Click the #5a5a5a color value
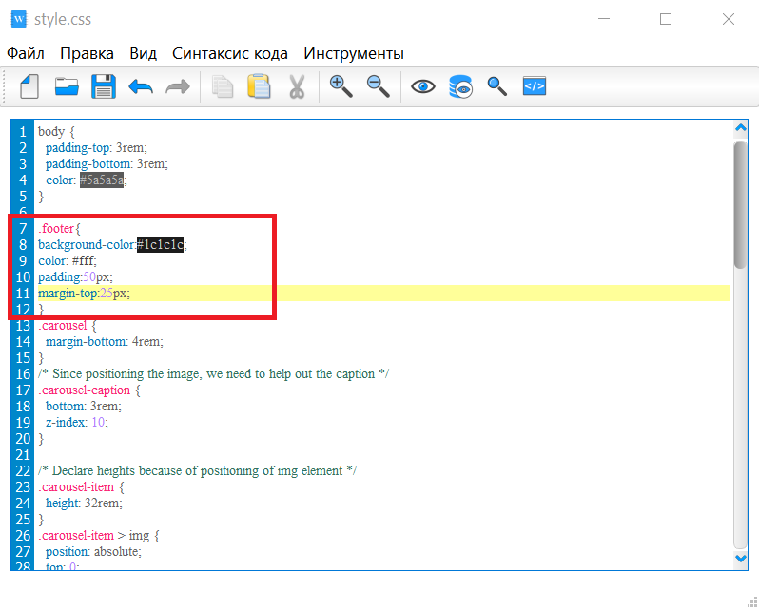This screenshot has height=608, width=759. pos(102,180)
